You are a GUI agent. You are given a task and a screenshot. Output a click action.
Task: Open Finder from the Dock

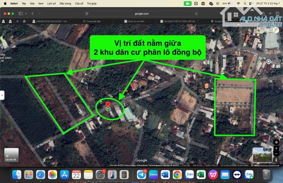[16, 174]
